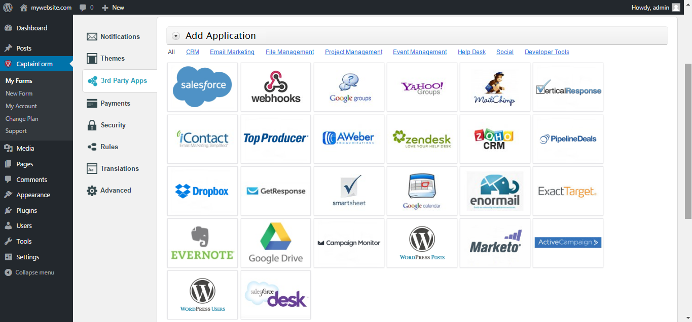Viewport: 692px width, 322px height.
Task: Show All application categories
Action: pos(171,52)
